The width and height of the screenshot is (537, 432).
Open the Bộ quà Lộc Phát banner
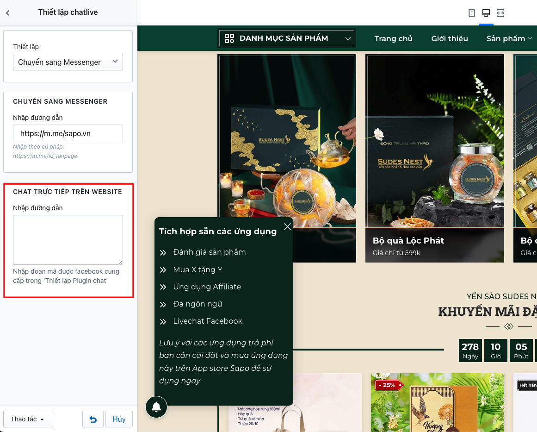[x=435, y=158]
